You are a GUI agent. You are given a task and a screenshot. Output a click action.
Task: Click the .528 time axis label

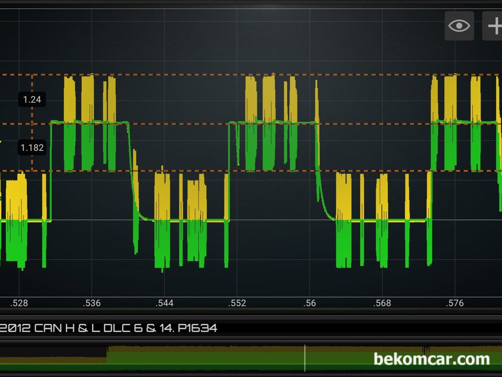click(x=19, y=303)
